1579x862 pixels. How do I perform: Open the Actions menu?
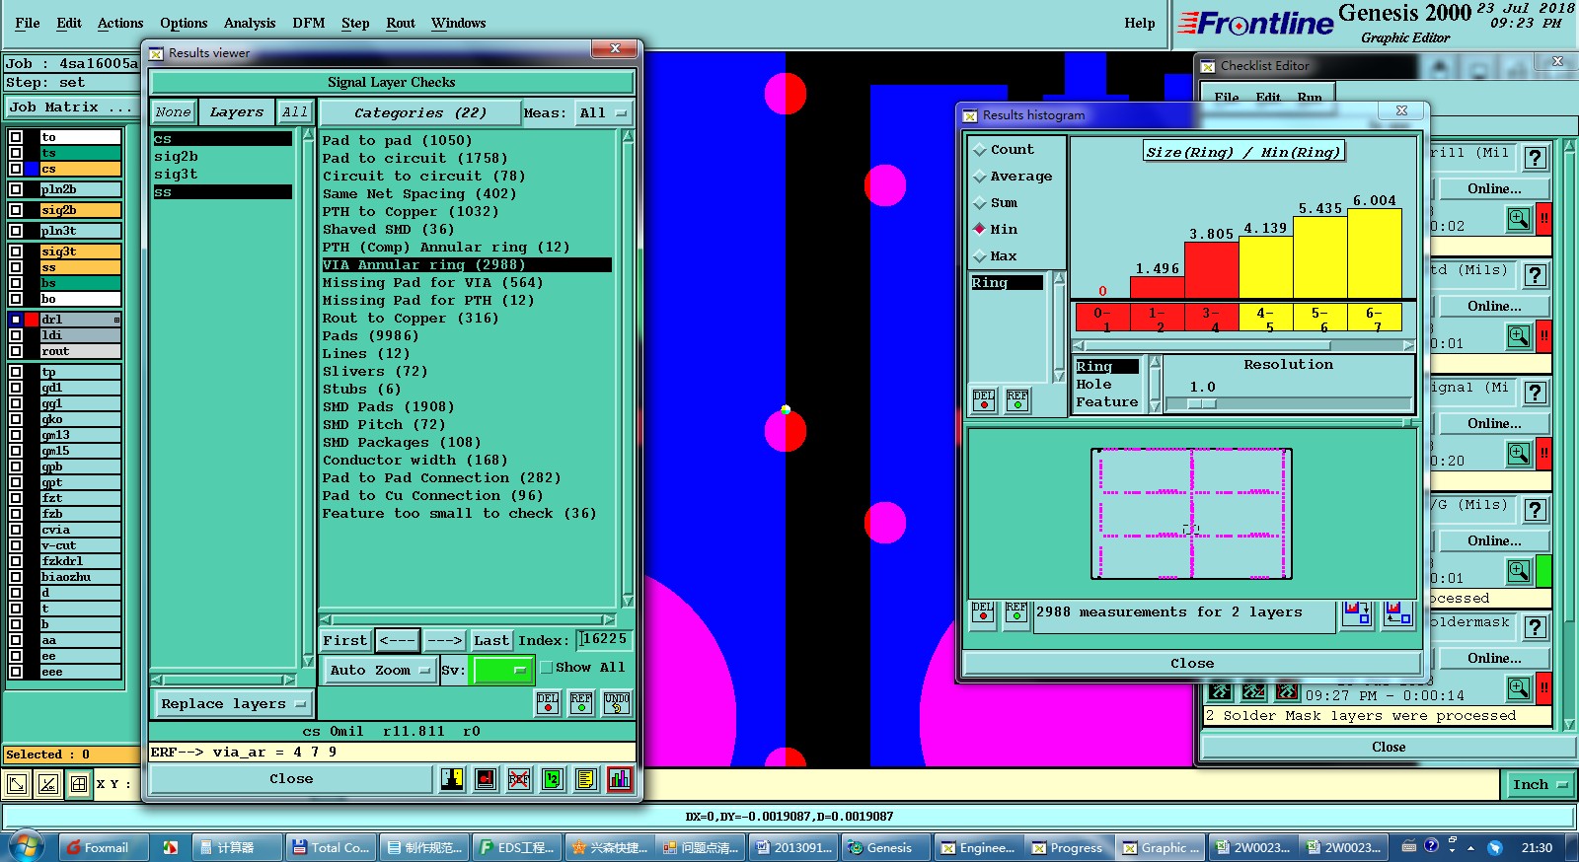pyautogui.click(x=120, y=23)
